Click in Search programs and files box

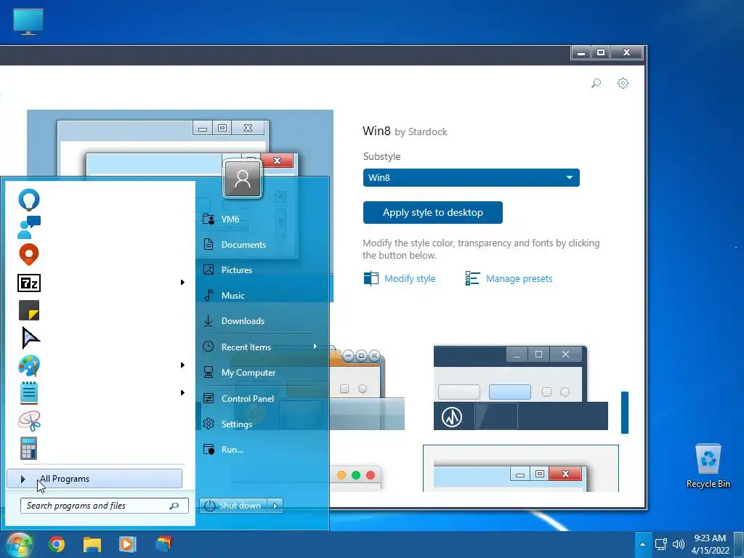pos(105,506)
